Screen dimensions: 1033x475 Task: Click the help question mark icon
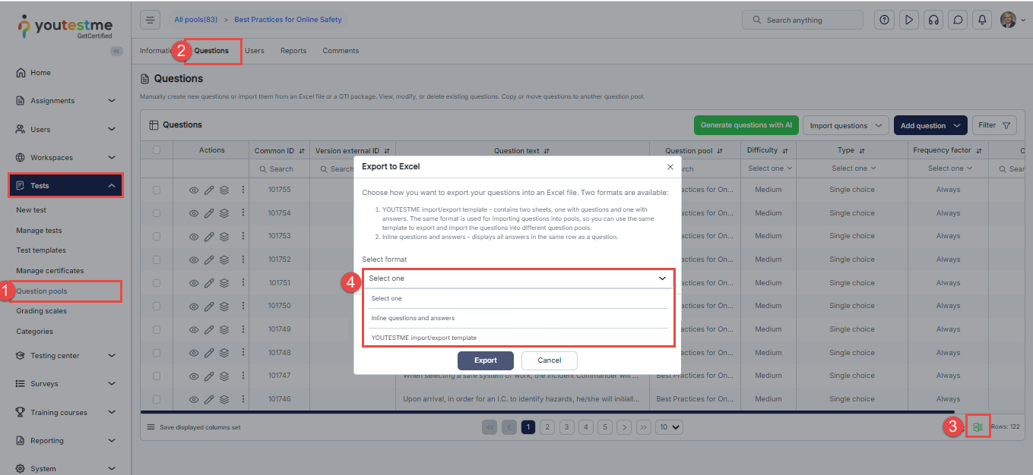[x=884, y=20]
